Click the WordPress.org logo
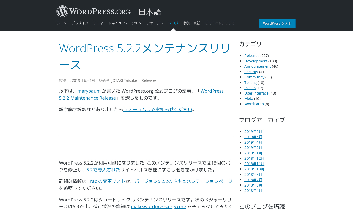353x209 pixels. pyautogui.click(x=93, y=11)
